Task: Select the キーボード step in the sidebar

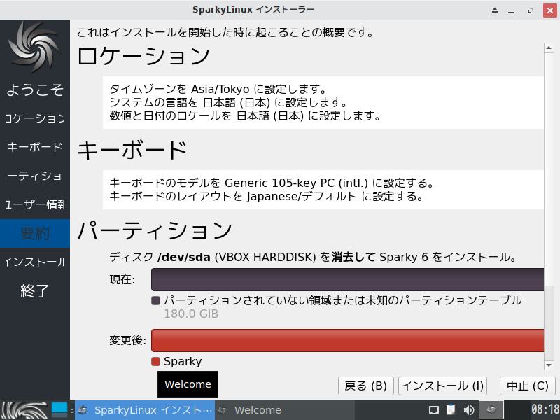Action: (35, 147)
